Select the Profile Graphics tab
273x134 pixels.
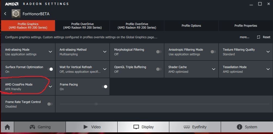[x=28, y=26]
